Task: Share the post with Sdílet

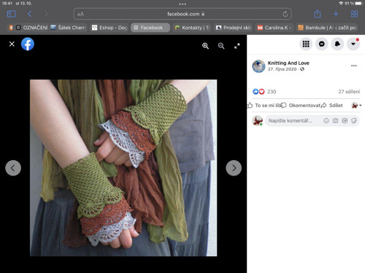Action: tap(332, 106)
